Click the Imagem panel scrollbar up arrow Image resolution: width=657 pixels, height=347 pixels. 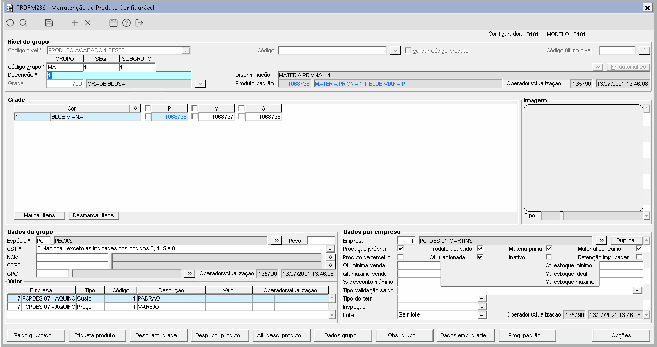coord(647,108)
